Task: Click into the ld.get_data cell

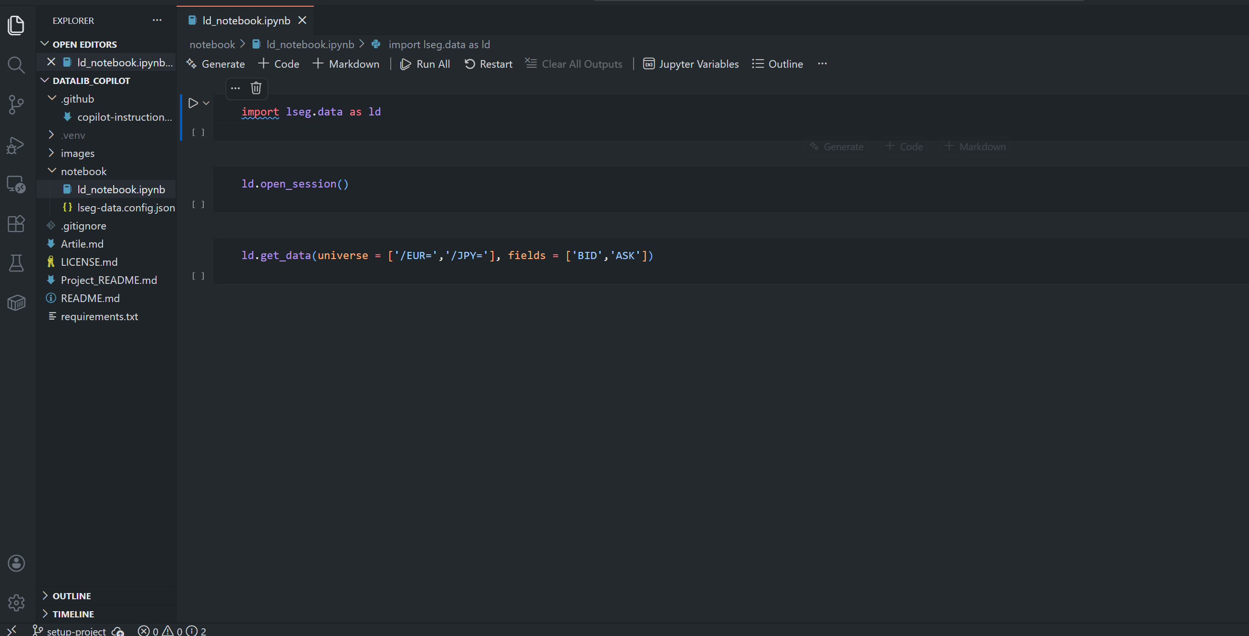Action: pos(731,261)
